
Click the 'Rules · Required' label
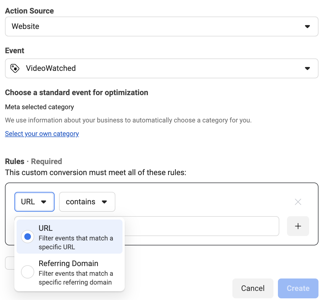[33, 162]
